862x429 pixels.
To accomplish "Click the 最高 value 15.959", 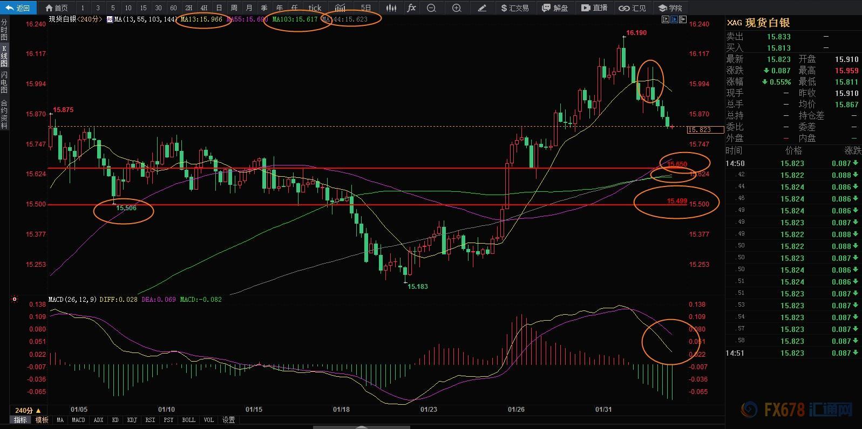I will pos(846,71).
